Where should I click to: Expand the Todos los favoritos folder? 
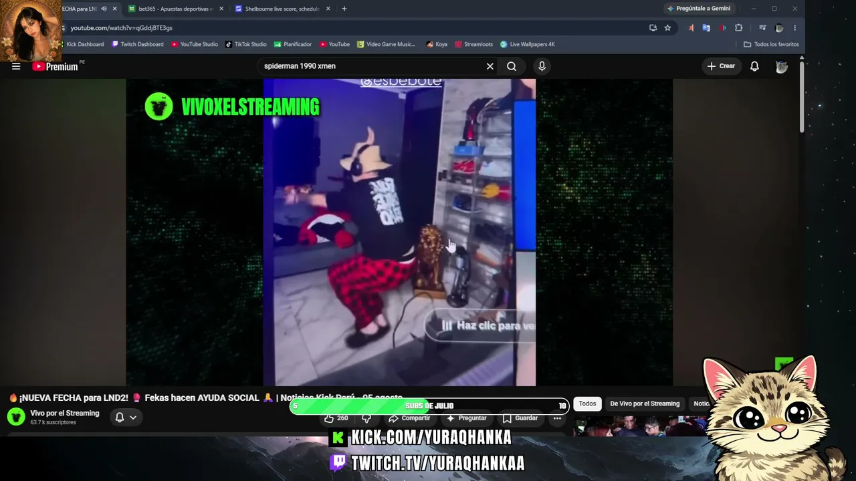pyautogui.click(x=771, y=45)
